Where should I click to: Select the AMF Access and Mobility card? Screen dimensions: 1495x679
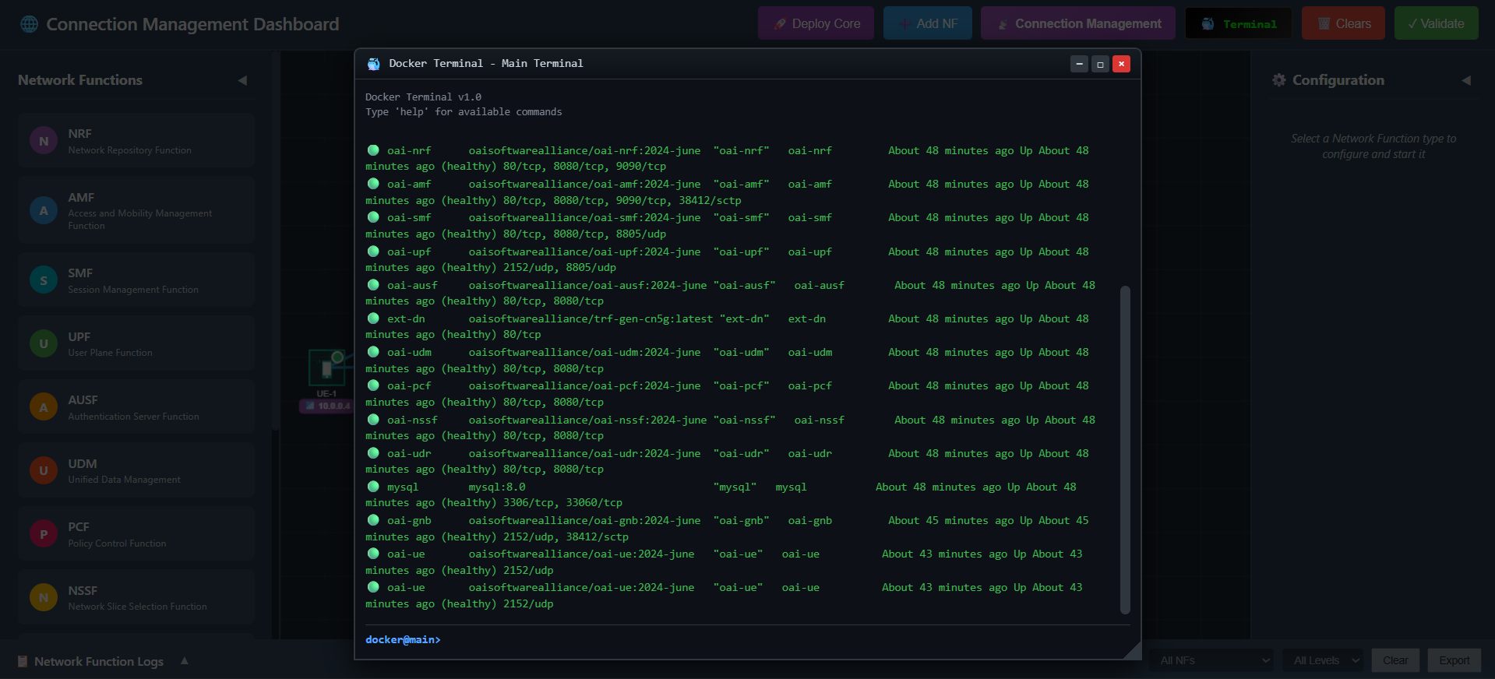136,210
